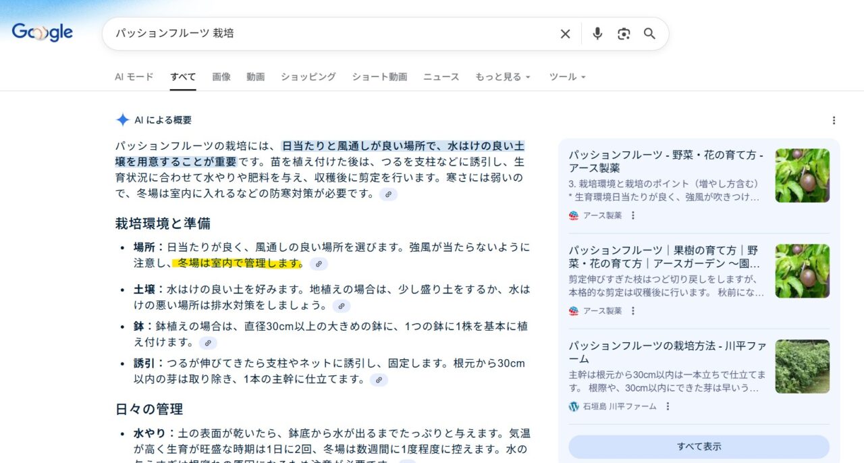
Task: Expand the もっと見る dropdown
Action: (x=502, y=77)
